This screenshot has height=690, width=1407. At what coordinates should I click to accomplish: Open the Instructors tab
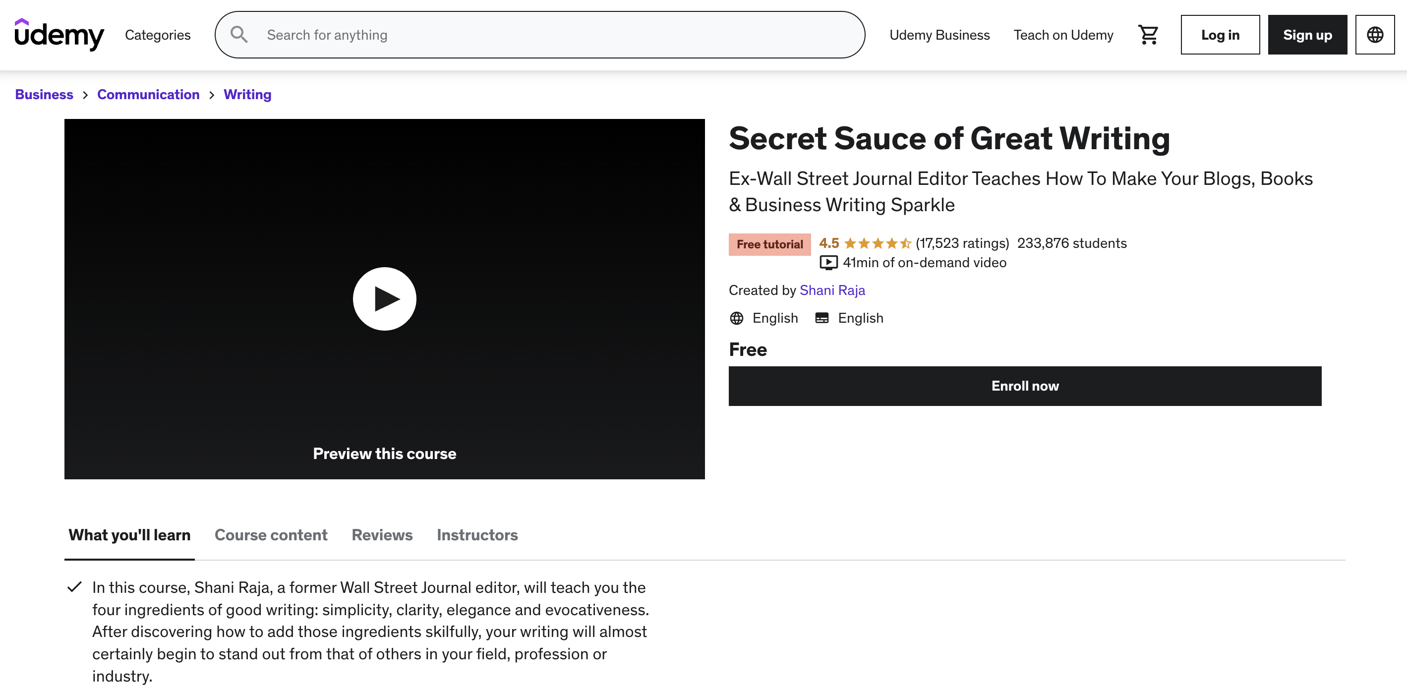[477, 534]
